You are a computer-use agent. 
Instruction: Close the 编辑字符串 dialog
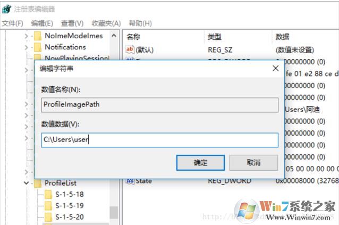coord(275,69)
